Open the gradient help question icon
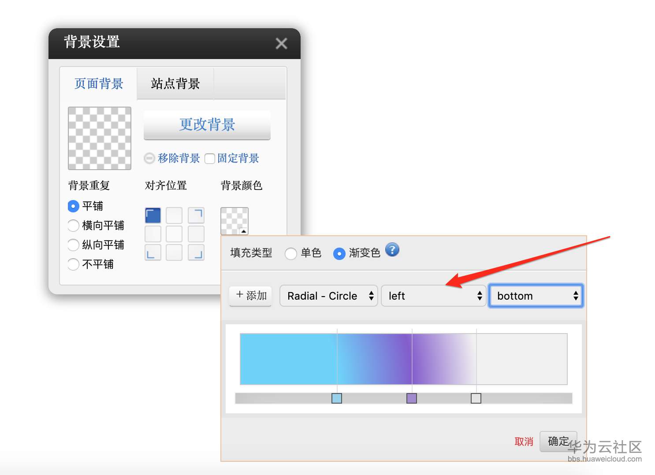The height and width of the screenshot is (475, 655). point(392,250)
